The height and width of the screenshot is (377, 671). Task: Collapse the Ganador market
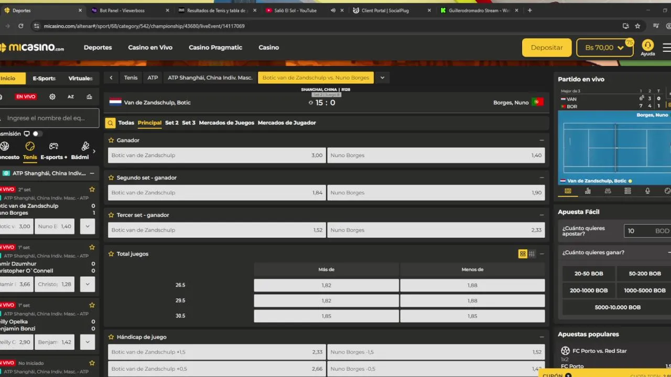[542, 140]
